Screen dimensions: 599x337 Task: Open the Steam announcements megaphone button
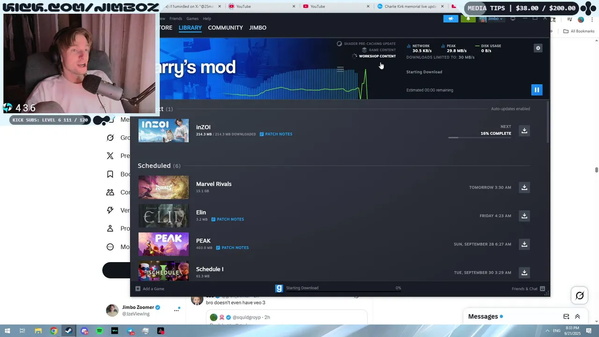pos(451,19)
